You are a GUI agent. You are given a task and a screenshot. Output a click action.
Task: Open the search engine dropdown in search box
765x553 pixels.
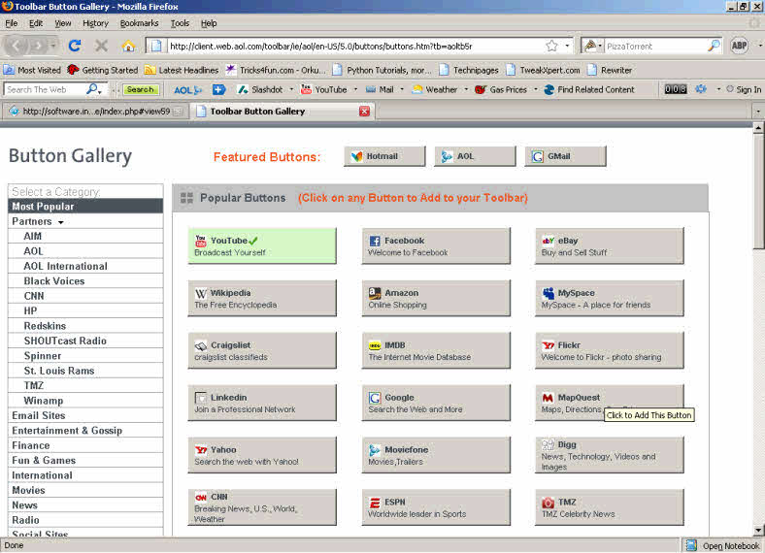click(x=593, y=46)
